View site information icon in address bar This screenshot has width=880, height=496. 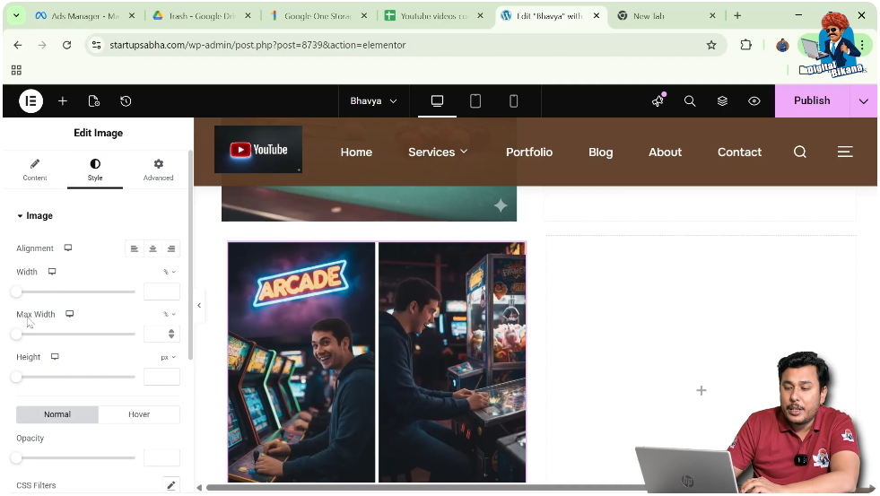97,45
